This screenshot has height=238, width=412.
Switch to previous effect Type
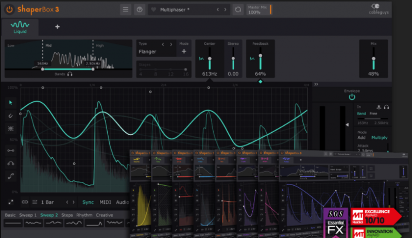(x=163, y=44)
